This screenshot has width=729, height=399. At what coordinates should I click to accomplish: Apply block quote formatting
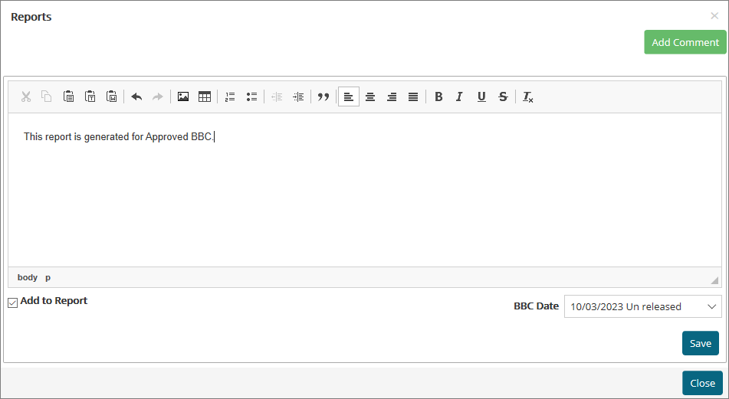coord(323,96)
